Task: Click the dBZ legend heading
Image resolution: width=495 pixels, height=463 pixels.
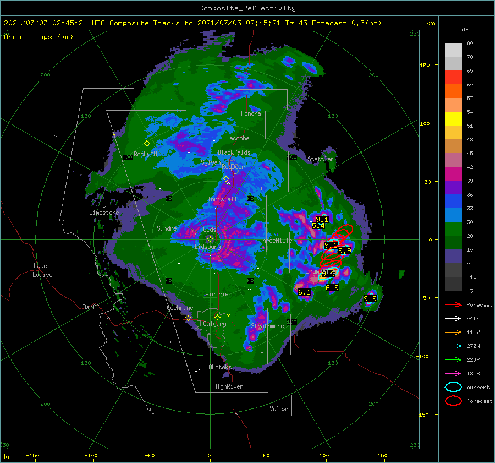Action: click(466, 30)
